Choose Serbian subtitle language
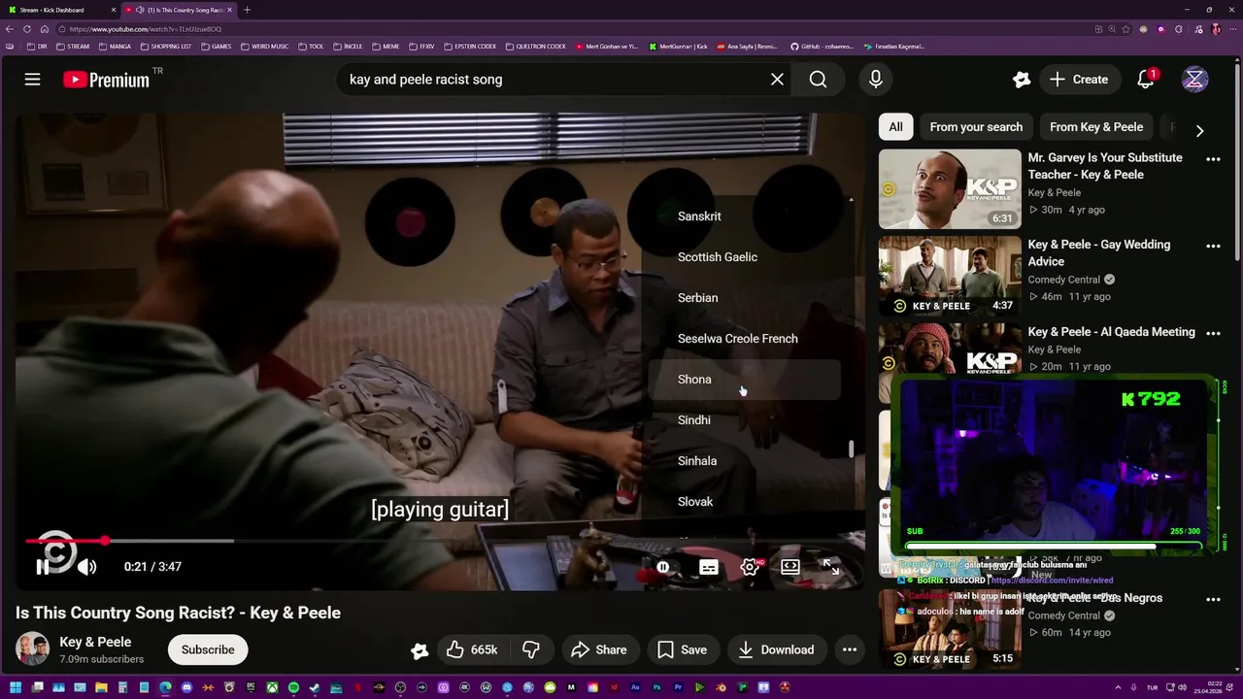The image size is (1243, 699). (745, 298)
